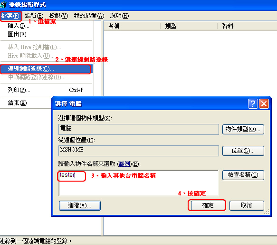The width and height of the screenshot is (277, 245).
Task: Click the MSHOME location field
Action: coord(139,151)
